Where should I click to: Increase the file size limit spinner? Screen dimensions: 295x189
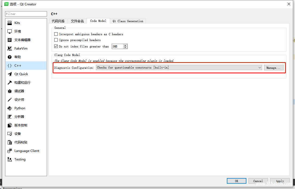[125, 45]
